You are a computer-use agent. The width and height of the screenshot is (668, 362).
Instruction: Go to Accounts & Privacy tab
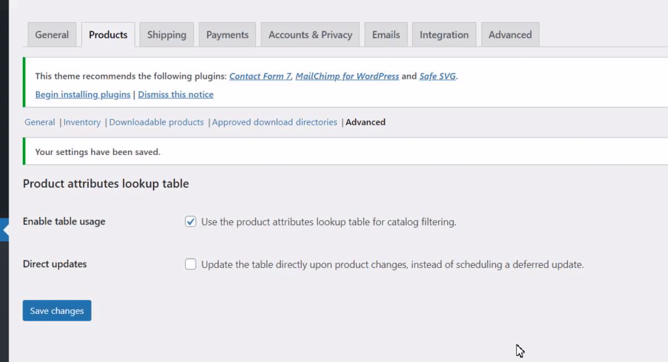pyautogui.click(x=310, y=35)
